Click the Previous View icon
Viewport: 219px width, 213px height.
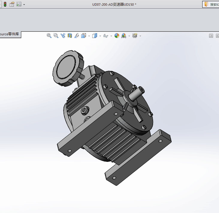pos(63,36)
